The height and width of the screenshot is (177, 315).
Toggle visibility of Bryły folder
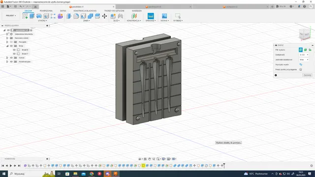tap(11, 46)
